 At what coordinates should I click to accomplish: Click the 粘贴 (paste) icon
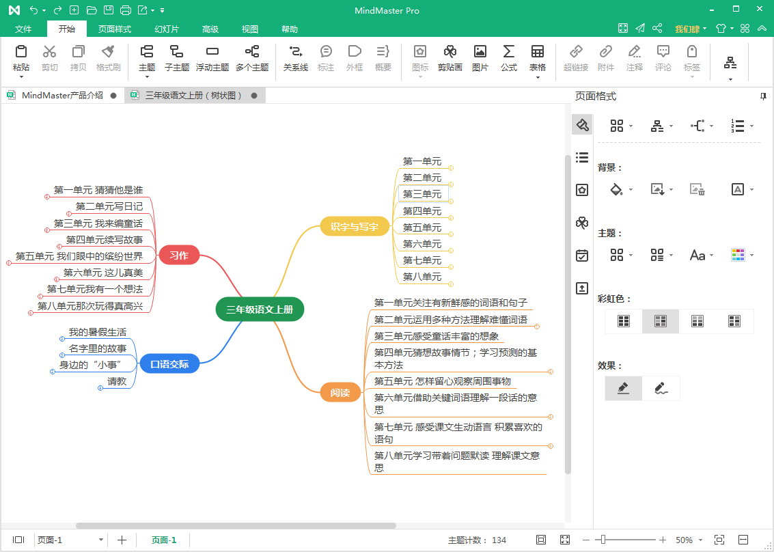(20, 52)
